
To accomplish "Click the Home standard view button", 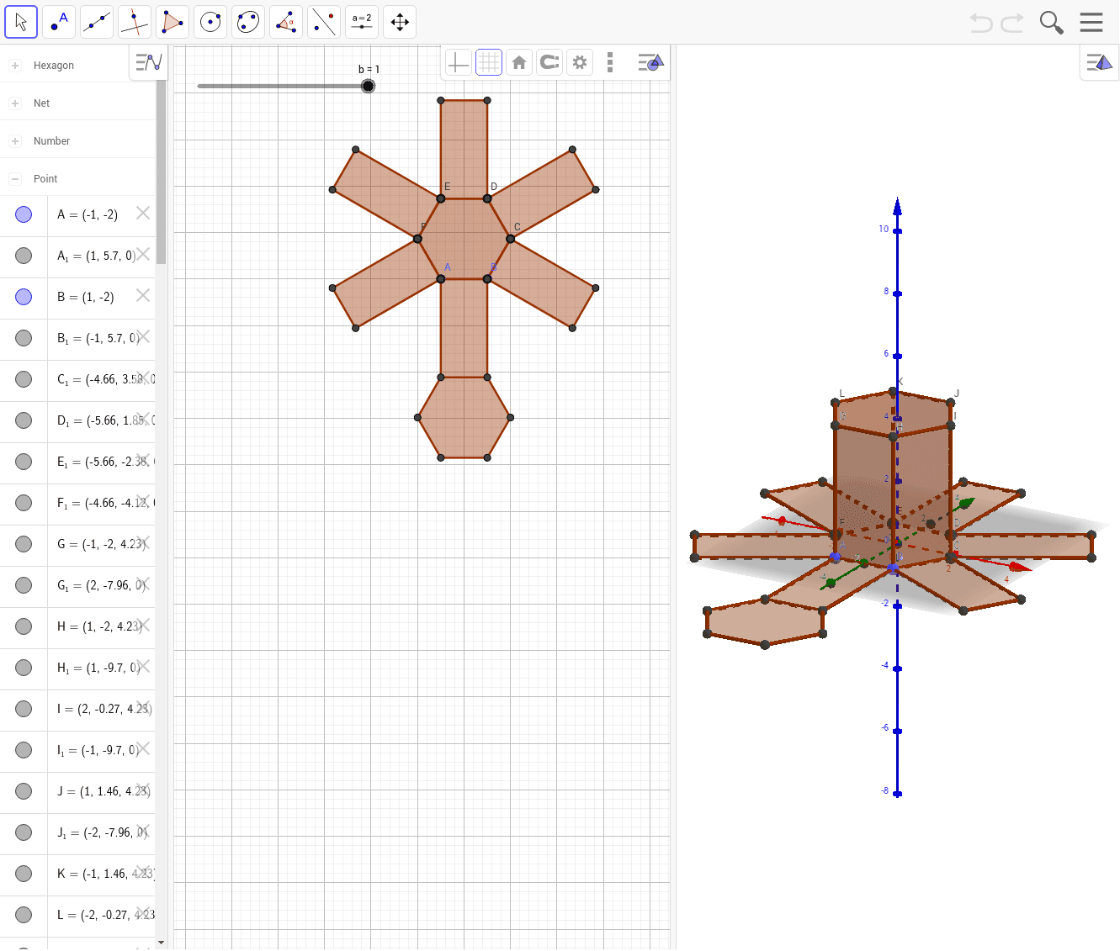I will coord(519,62).
